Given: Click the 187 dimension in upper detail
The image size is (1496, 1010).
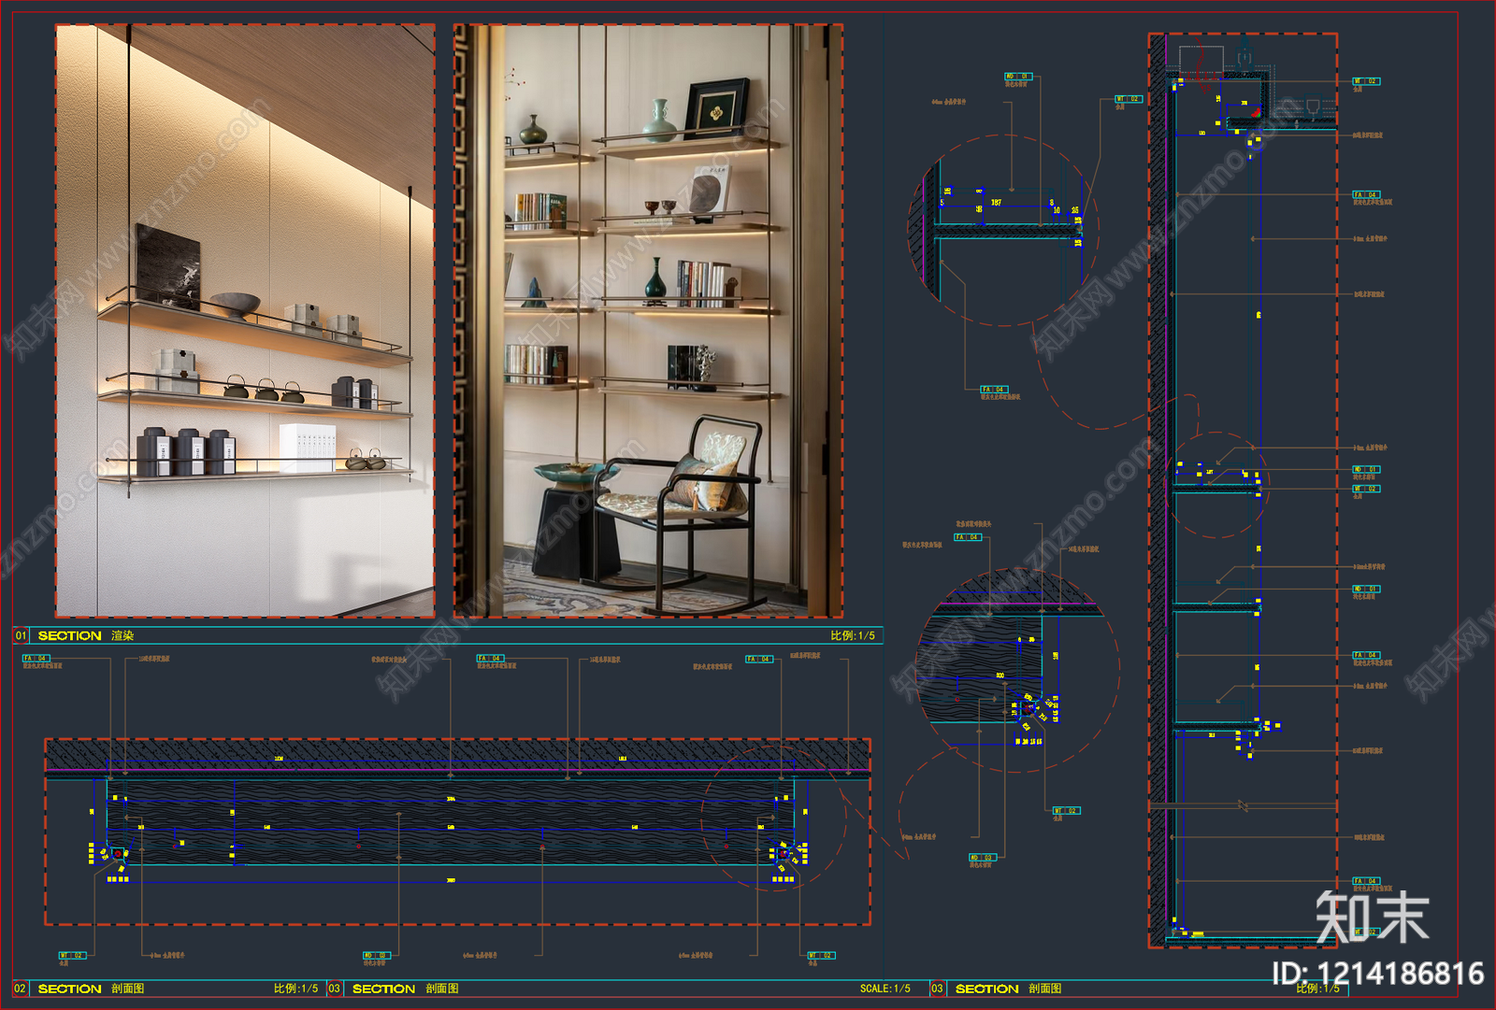Looking at the screenshot, I should pyautogui.click(x=996, y=202).
